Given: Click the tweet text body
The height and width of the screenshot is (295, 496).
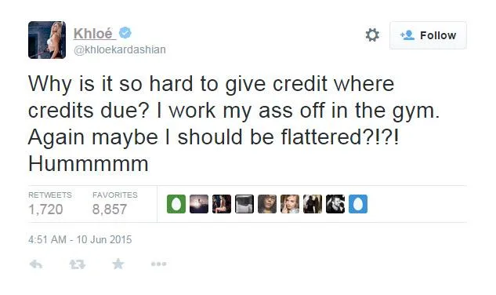Looking at the screenshot, I should 234,123.
